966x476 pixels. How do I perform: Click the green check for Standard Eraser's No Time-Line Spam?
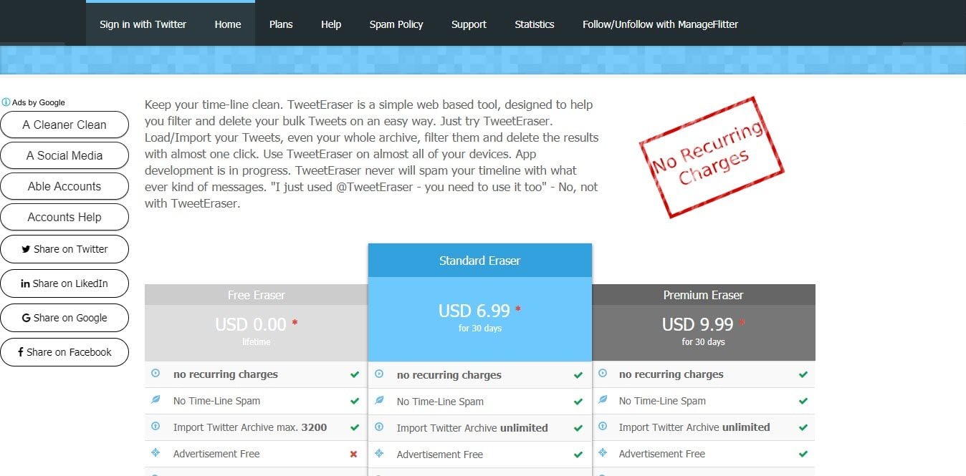coord(578,402)
